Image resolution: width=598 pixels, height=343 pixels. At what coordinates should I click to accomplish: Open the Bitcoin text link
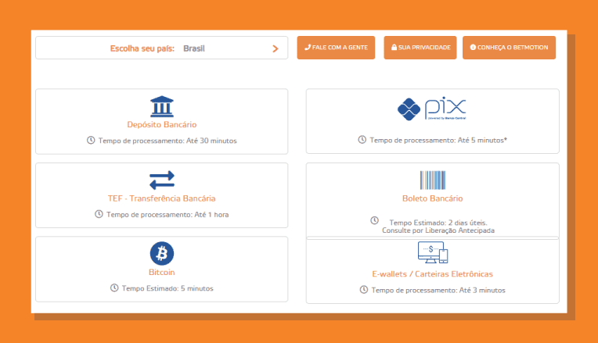click(x=162, y=272)
